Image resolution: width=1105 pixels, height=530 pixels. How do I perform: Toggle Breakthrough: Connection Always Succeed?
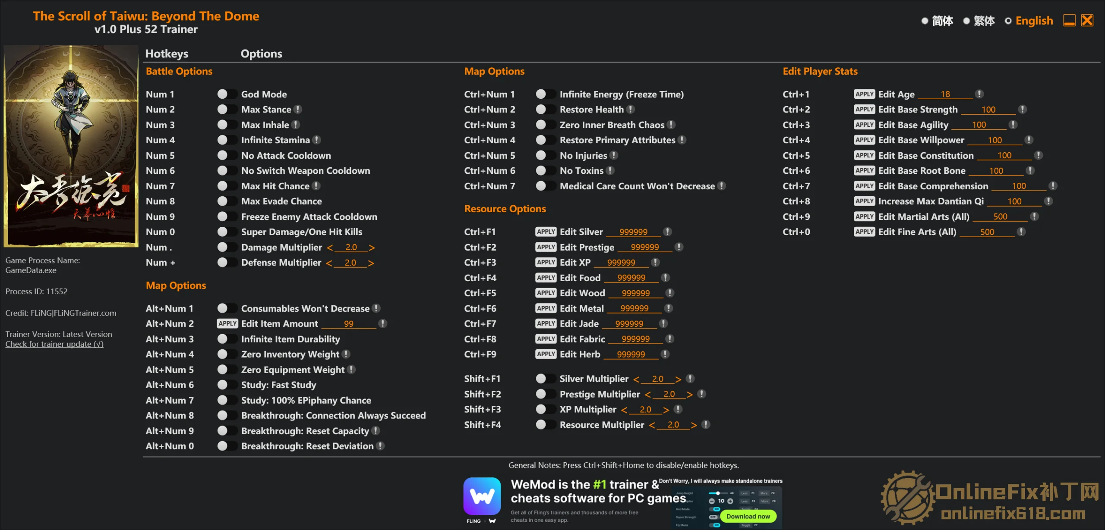227,415
